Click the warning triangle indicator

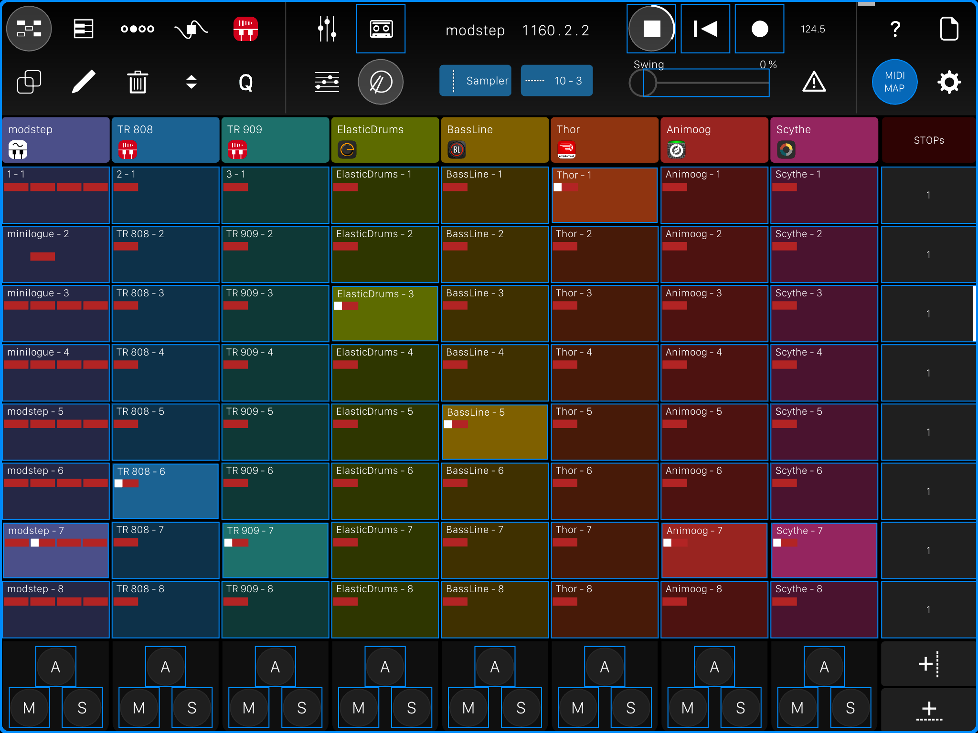point(814,82)
